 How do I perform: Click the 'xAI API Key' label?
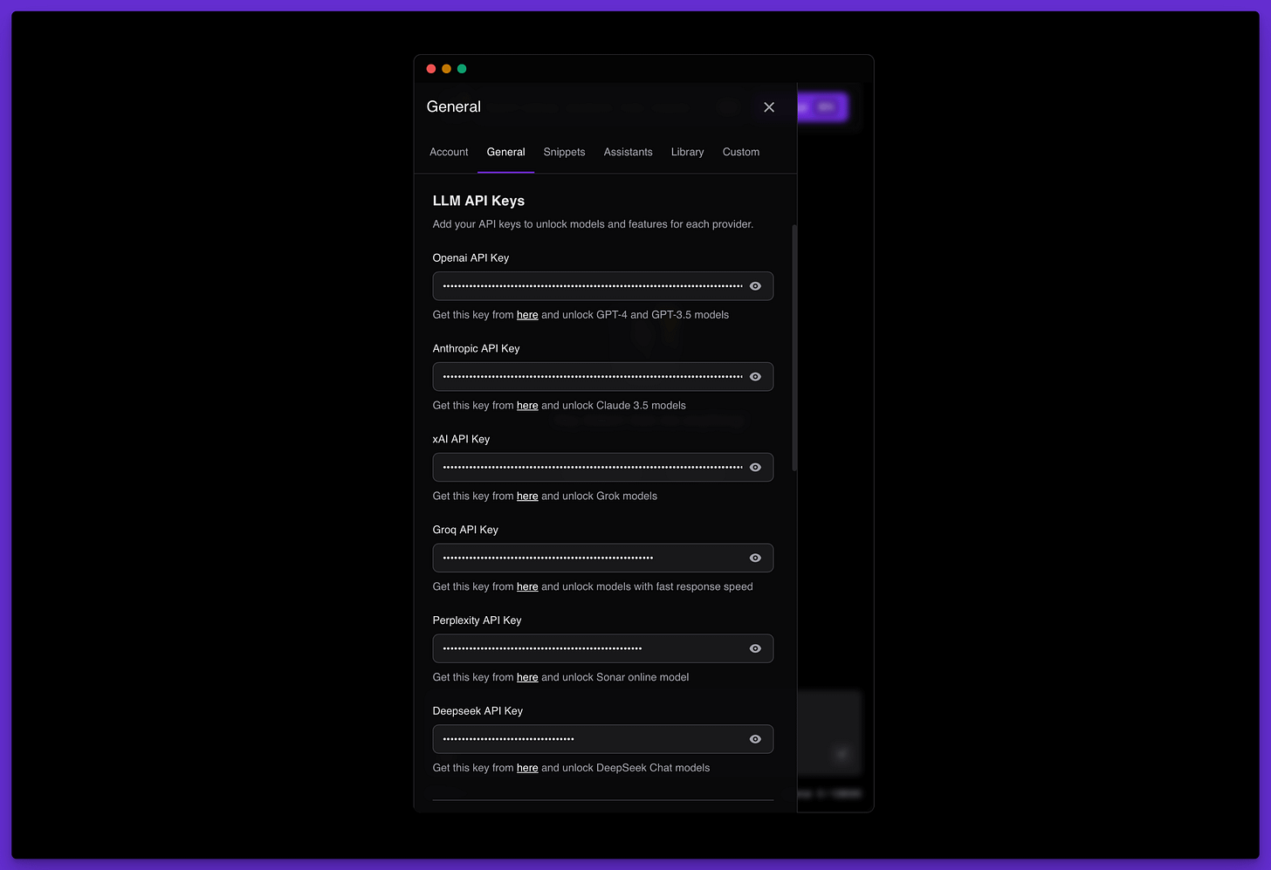point(461,440)
